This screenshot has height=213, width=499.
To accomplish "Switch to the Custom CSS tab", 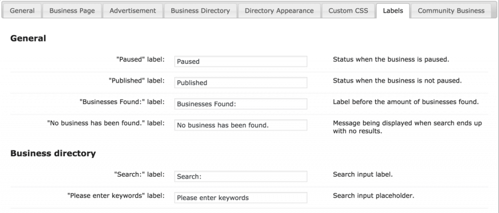I will (x=348, y=10).
